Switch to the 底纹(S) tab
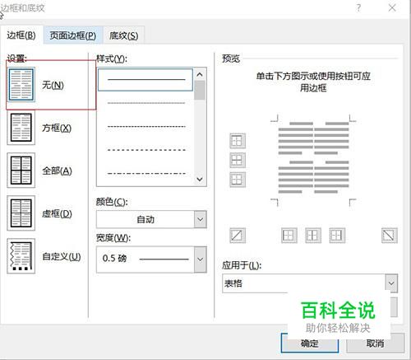 123,35
